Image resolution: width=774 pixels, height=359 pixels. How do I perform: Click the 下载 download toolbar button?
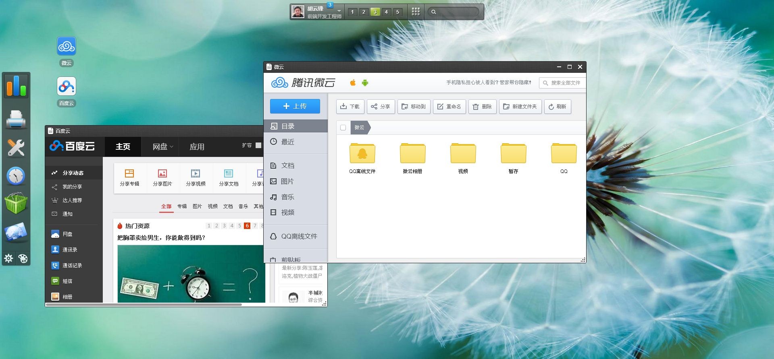[350, 107]
